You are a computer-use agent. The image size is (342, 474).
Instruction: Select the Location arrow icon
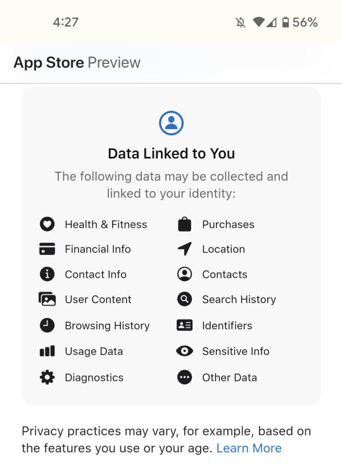pyautogui.click(x=185, y=249)
